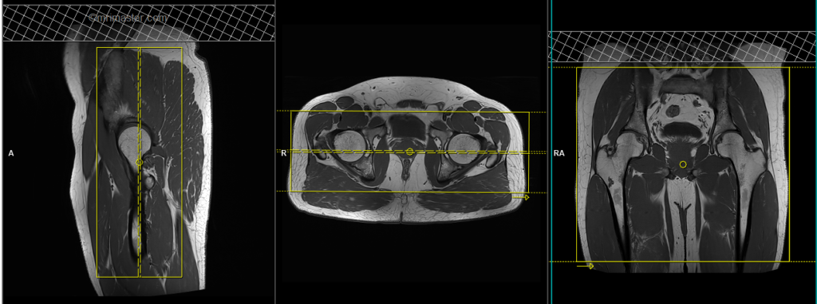This screenshot has height=304, width=817.
Task: Select the center circle handle in coronal view
Action: click(683, 164)
